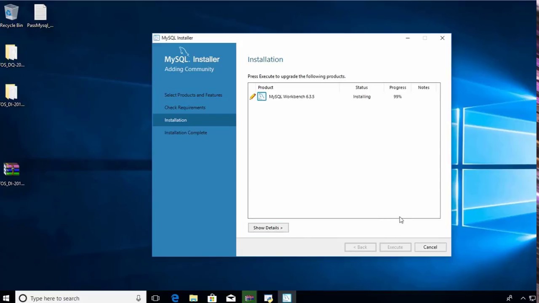Screen dimensions: 539x303
Task: Click the MySQL Workbench product icon
Action: pos(262,97)
